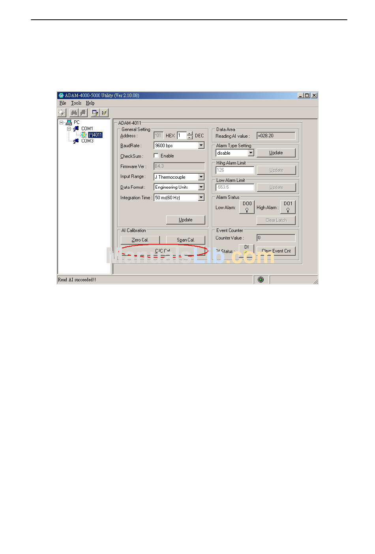
Task: Click the Clear Latch button
Action: [x=276, y=220]
